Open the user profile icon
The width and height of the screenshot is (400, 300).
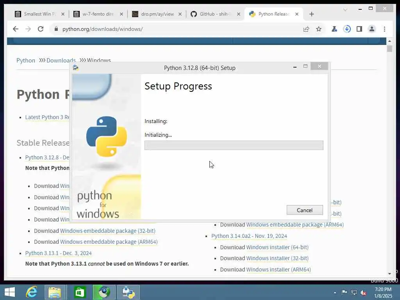click(372, 29)
